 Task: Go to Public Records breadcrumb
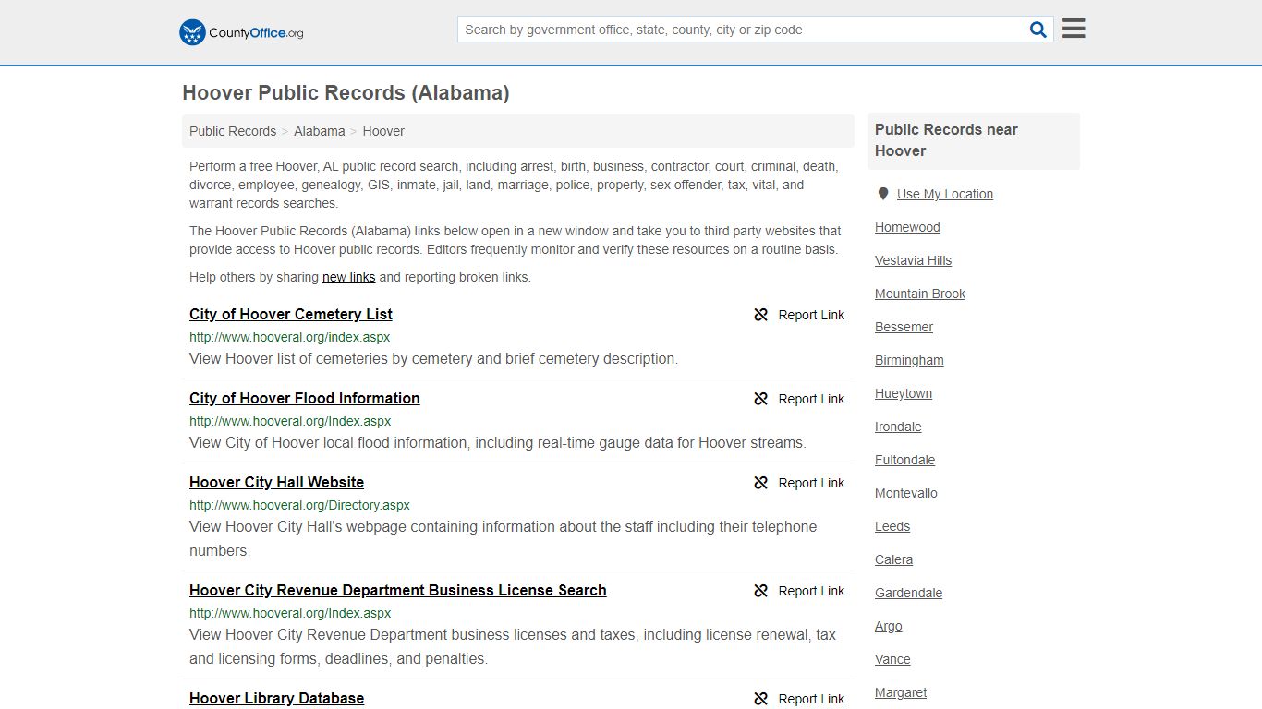233,131
